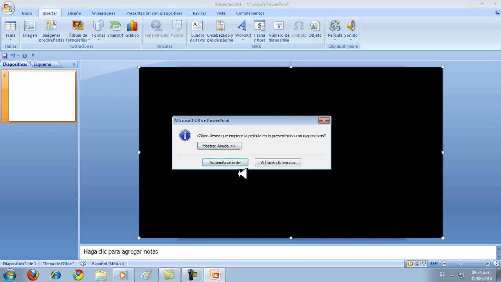This screenshot has height=282, width=501.
Task: Open Windows Explorer folder in taskbar
Action: tap(101, 275)
